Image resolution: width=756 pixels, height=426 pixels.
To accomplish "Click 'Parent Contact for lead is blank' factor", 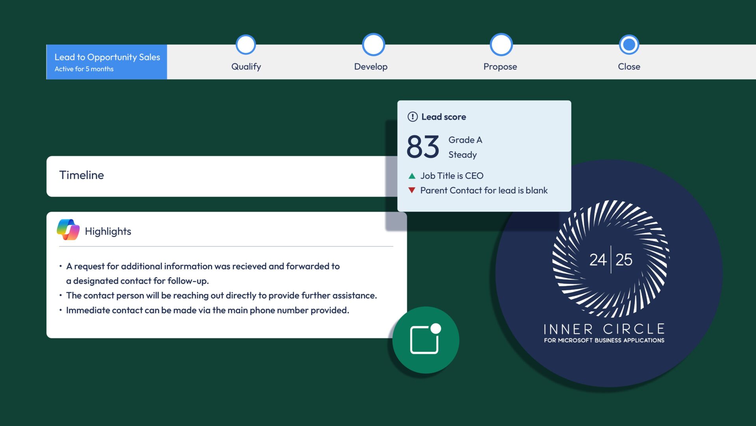I will pos(484,190).
